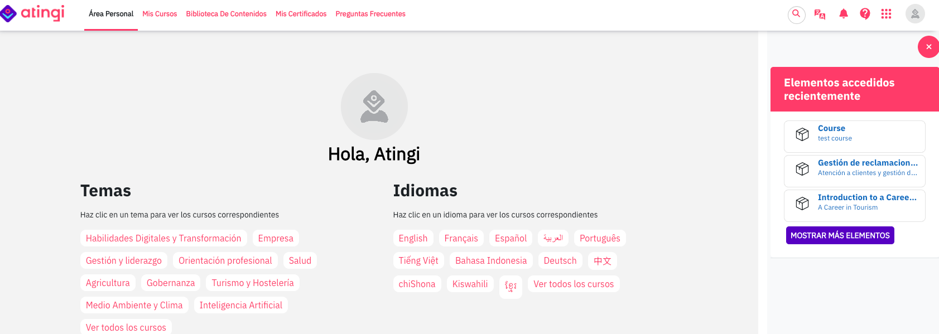Click the Hola, Atingi greeting
The width and height of the screenshot is (939, 334).
point(374,154)
